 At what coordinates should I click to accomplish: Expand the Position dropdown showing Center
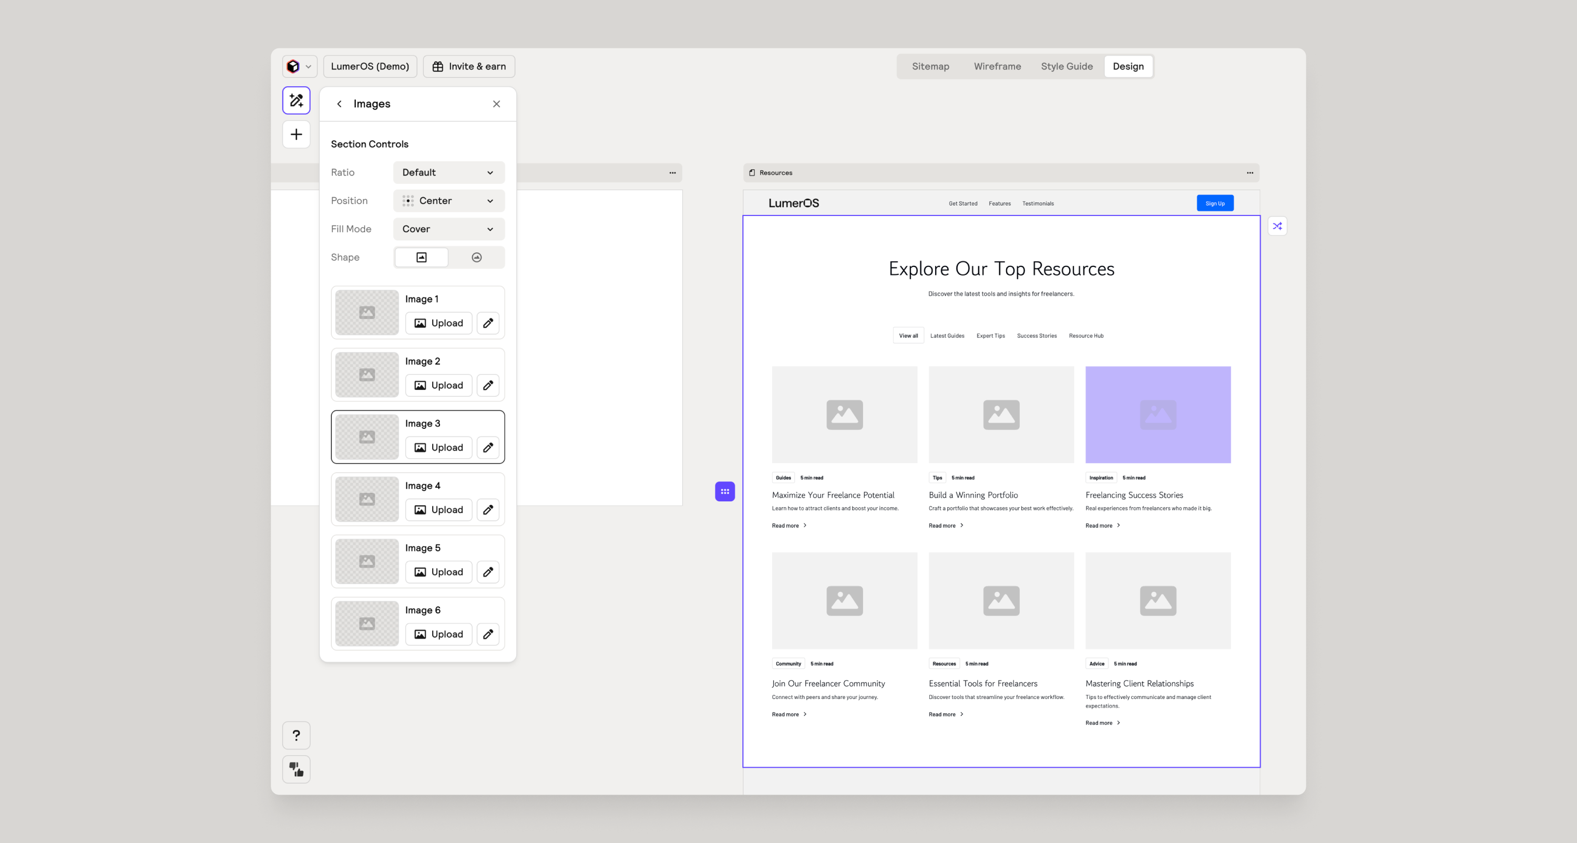click(449, 201)
